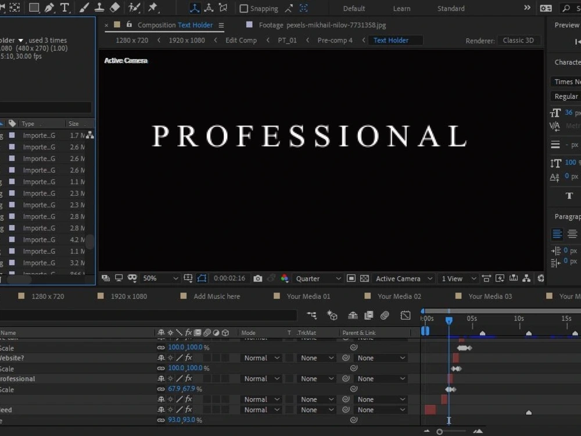The height and width of the screenshot is (436, 581).
Task: Click the Classic 3D renderer button
Action: coord(518,40)
